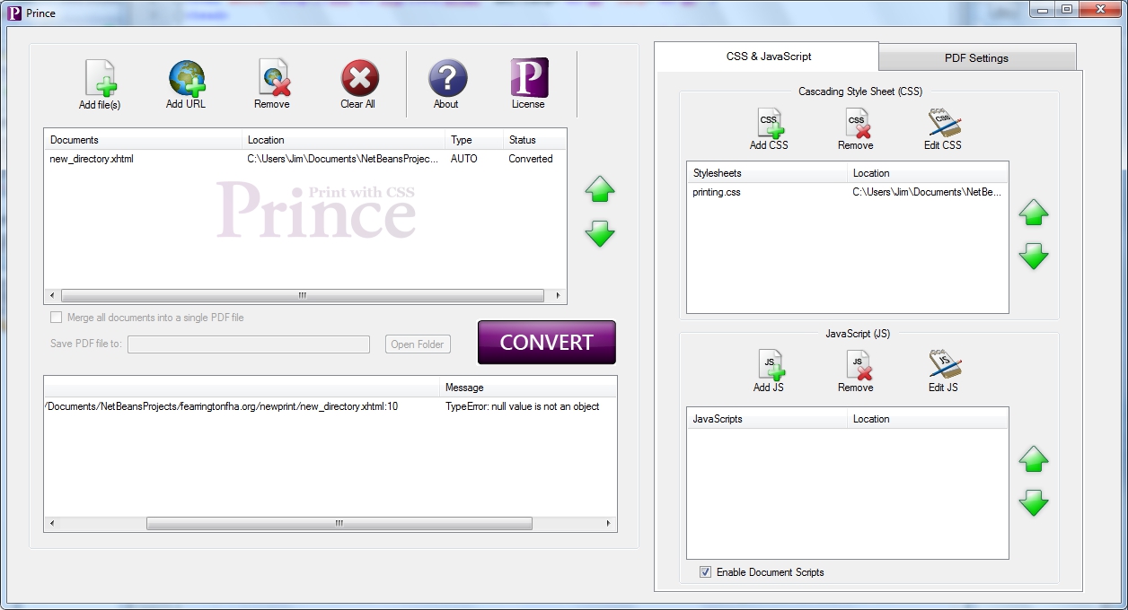Click the Add JS icon

click(x=769, y=366)
